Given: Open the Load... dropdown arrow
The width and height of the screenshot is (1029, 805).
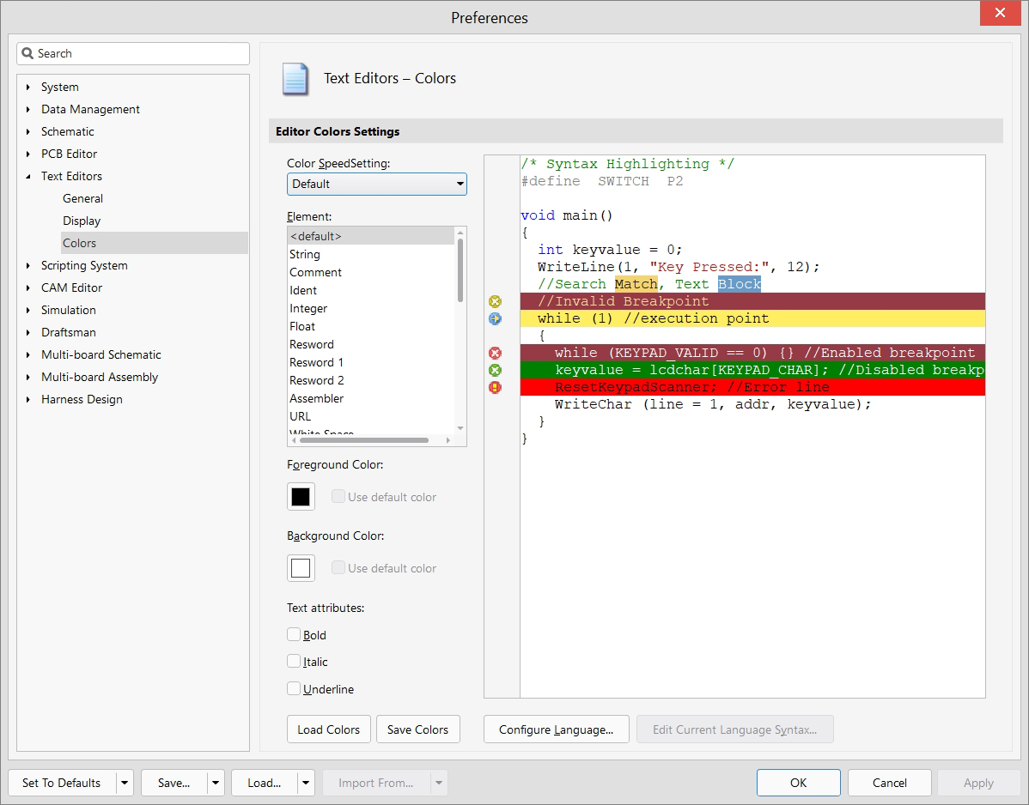Looking at the screenshot, I should click(x=306, y=783).
